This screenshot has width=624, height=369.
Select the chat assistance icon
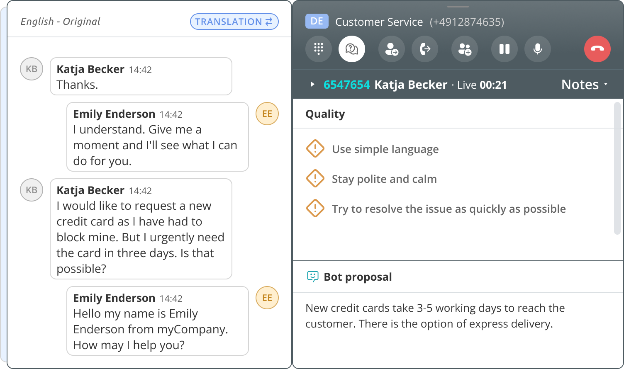352,49
